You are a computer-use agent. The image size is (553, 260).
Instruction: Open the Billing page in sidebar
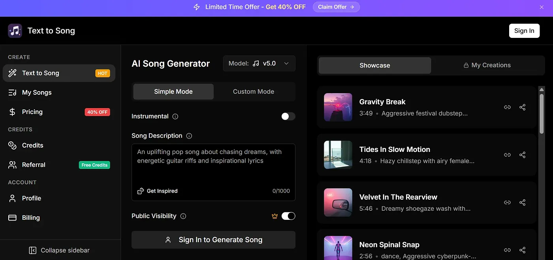pos(59,217)
